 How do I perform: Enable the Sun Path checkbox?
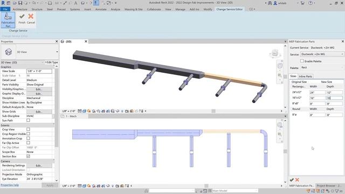[x=28, y=120]
